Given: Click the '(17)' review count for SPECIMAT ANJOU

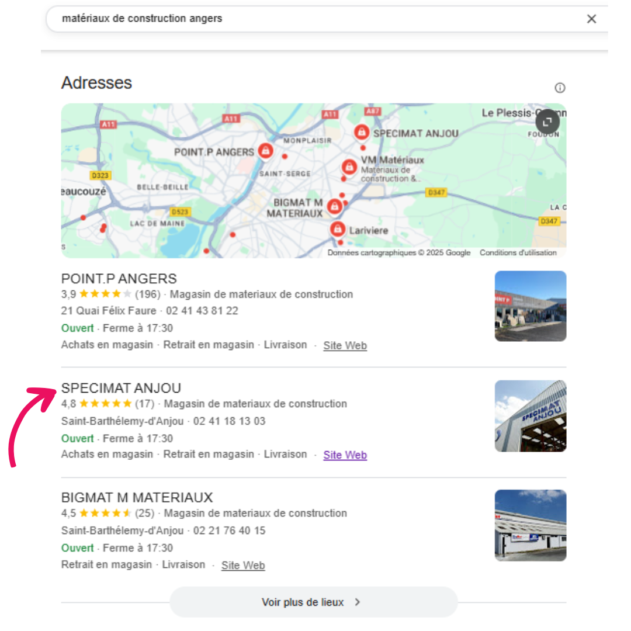Looking at the screenshot, I should (144, 404).
